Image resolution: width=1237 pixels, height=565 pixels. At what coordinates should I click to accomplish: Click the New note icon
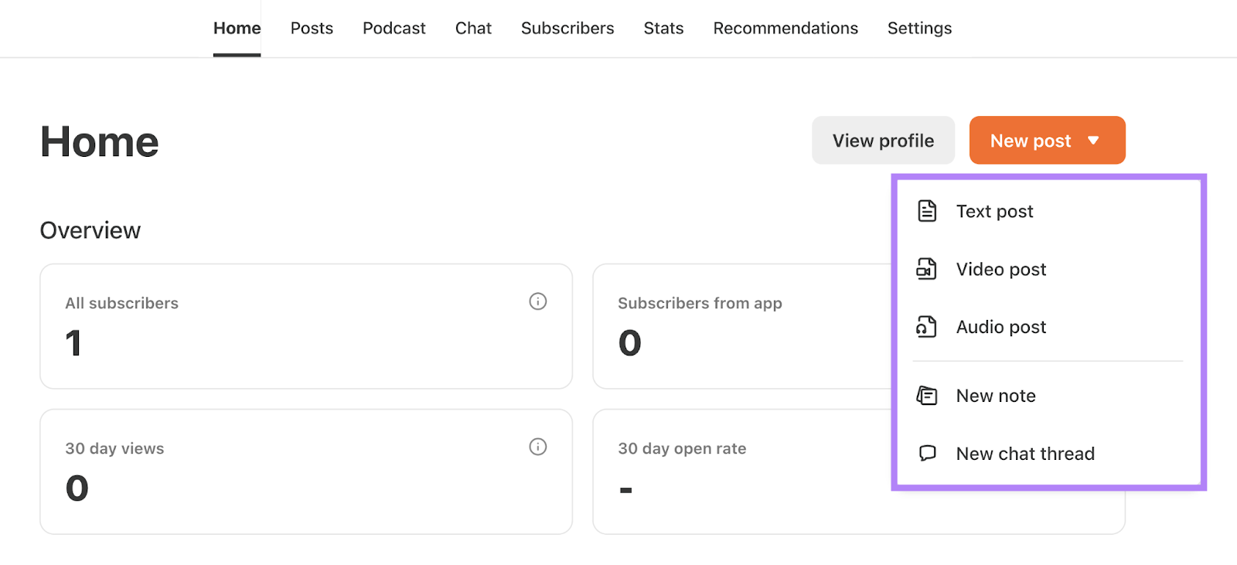926,396
